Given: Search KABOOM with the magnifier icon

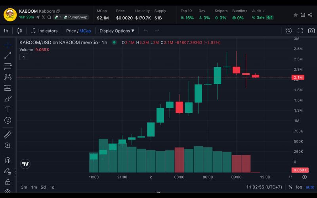Looking at the screenshot, I should click(49, 17).
